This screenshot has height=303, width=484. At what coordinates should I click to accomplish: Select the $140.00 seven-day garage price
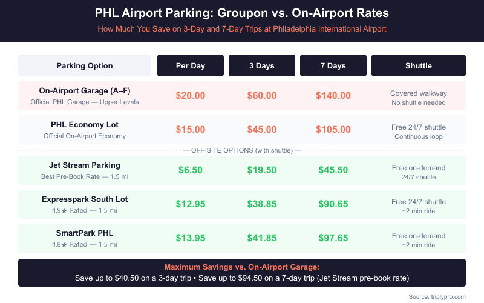tap(333, 95)
